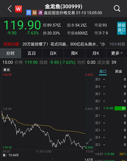Viewport: 127px width, 161px height.
Task: Select the 买5 order row
Action: click(111, 145)
